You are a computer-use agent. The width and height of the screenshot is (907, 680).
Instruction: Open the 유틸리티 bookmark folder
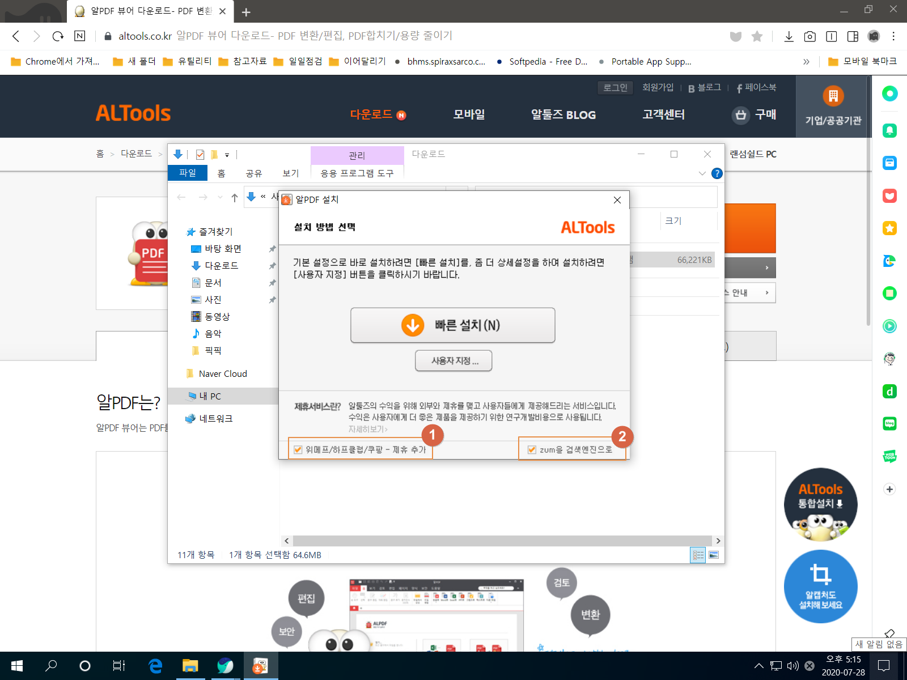(188, 61)
